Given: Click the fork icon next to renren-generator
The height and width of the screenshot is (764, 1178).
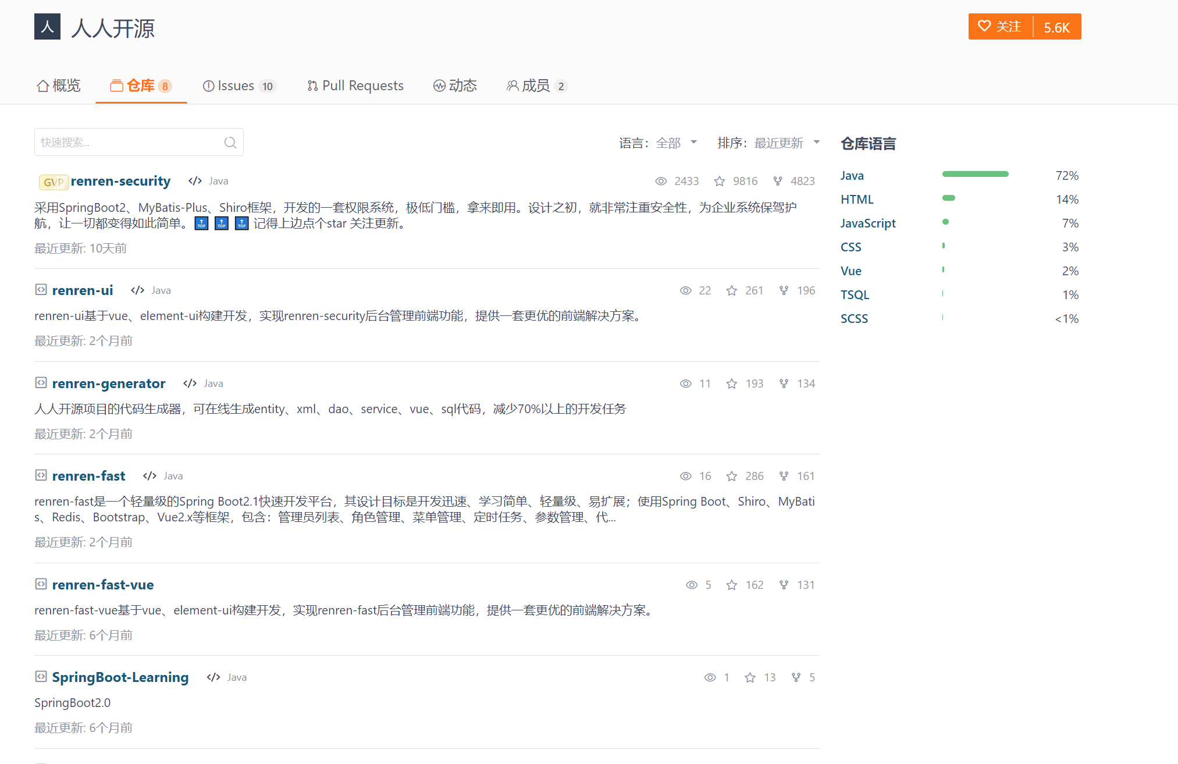Looking at the screenshot, I should pyautogui.click(x=784, y=383).
